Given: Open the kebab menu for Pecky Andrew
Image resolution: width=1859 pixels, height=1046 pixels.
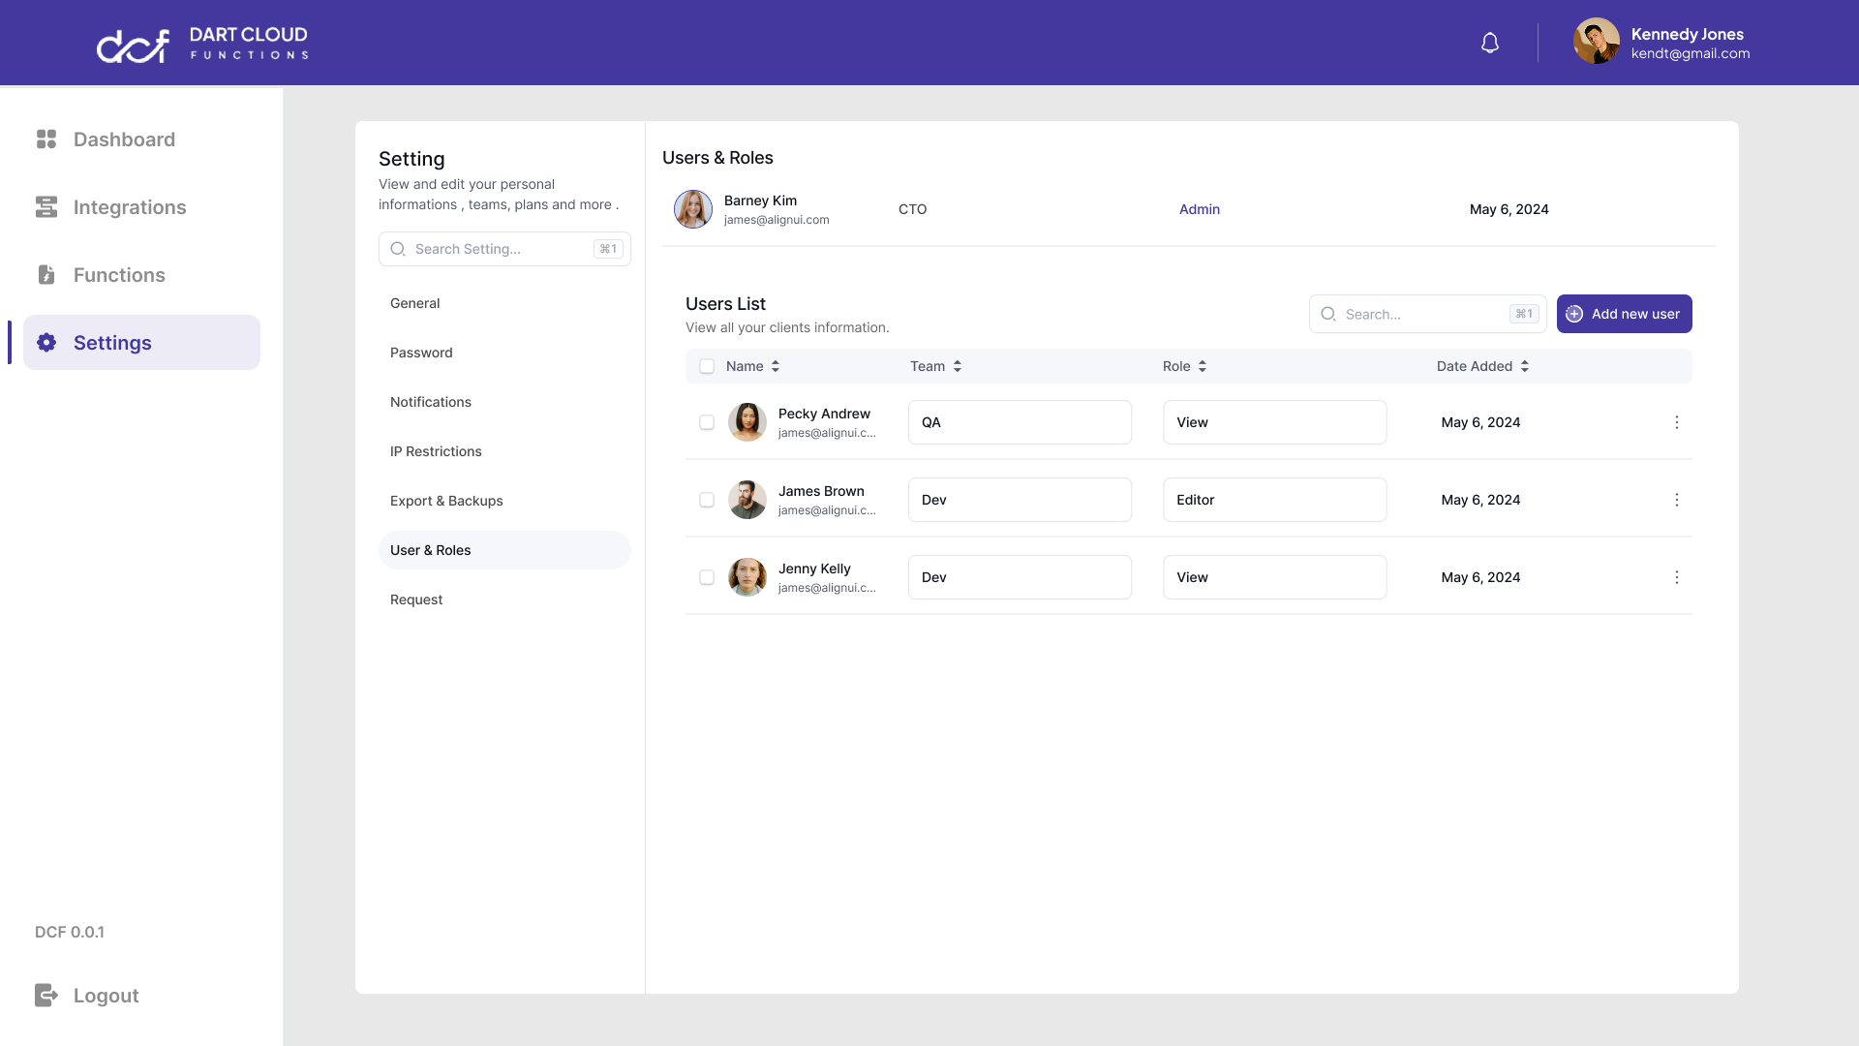Looking at the screenshot, I should tap(1676, 422).
